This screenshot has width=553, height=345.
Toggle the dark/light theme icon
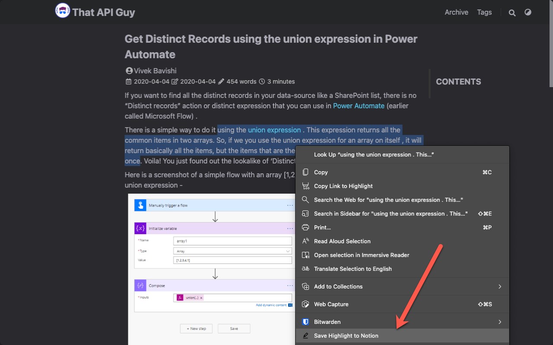528,12
